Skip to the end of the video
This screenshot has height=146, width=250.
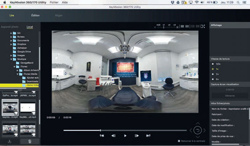pos(148,135)
